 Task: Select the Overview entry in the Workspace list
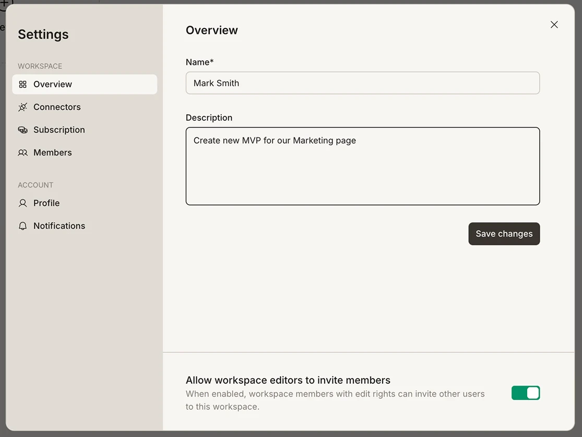pos(52,84)
